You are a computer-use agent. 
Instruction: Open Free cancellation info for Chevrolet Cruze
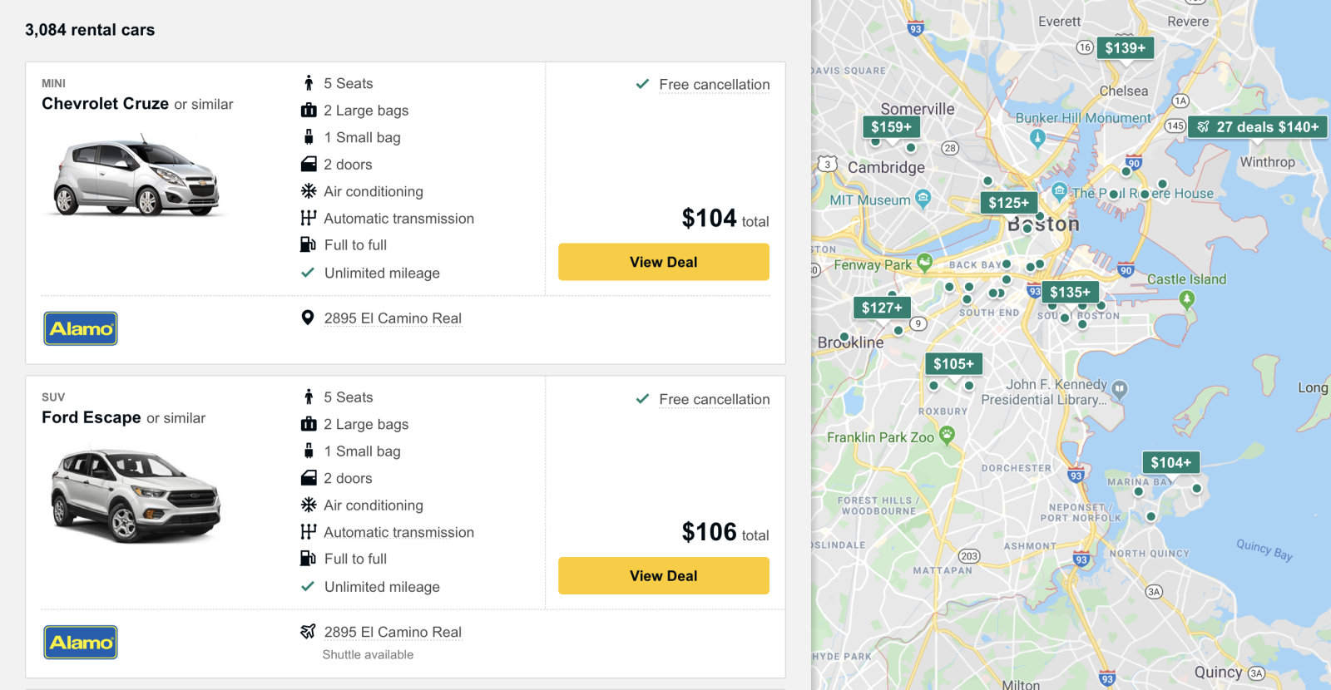click(714, 85)
